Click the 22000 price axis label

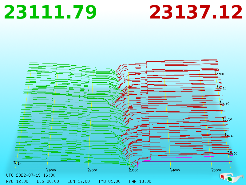coord(93,170)
